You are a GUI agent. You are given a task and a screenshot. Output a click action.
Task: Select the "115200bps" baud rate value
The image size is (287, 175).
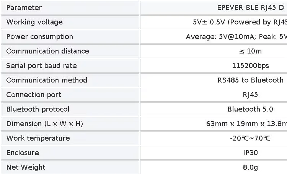pos(250,66)
